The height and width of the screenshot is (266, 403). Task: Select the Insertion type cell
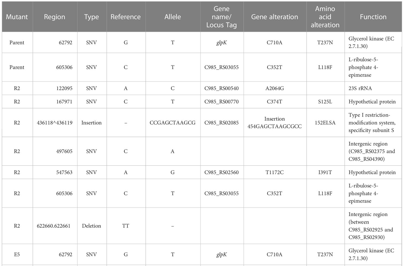[91, 122]
